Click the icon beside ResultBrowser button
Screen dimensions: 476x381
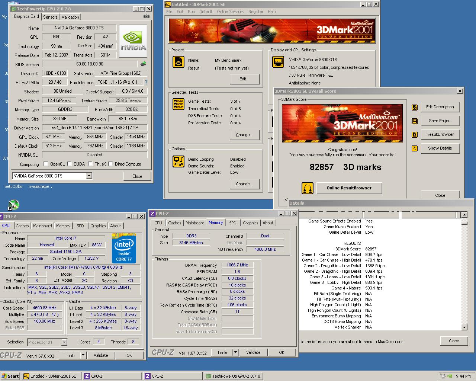pyautogui.click(x=415, y=135)
